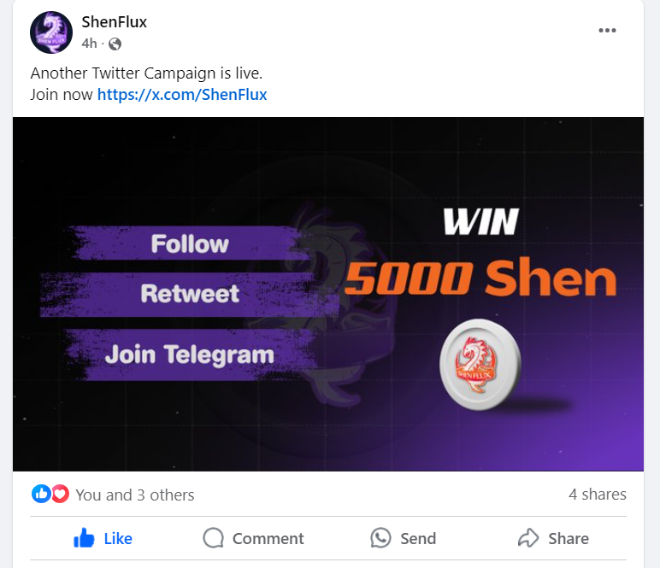The width and height of the screenshot is (660, 568).
Task: Click the blue like reaction icon
Action: point(41,494)
